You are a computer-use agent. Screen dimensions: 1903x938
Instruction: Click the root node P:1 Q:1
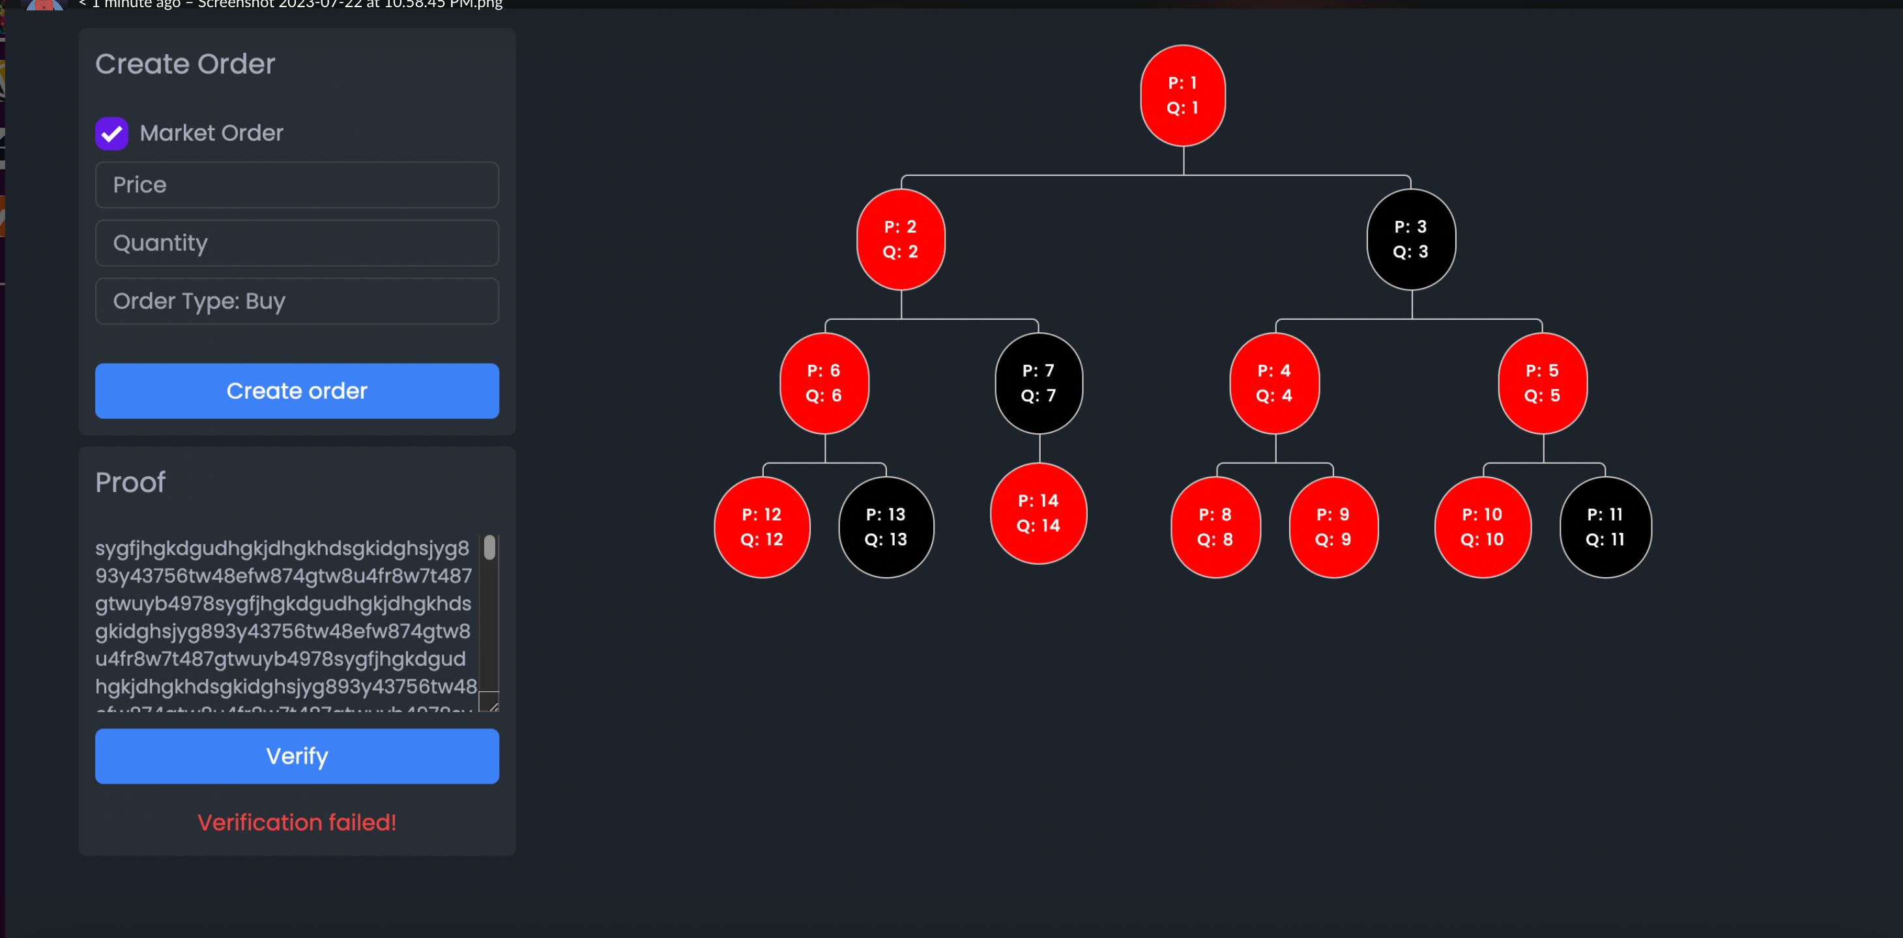coord(1184,94)
